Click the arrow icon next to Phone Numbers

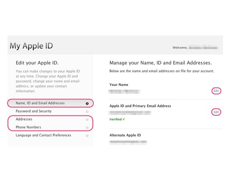(x=87, y=128)
